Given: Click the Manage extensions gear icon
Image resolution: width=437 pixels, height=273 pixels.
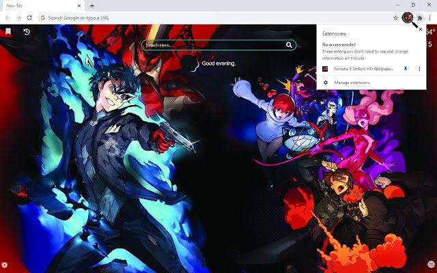Looking at the screenshot, I should pyautogui.click(x=326, y=83).
